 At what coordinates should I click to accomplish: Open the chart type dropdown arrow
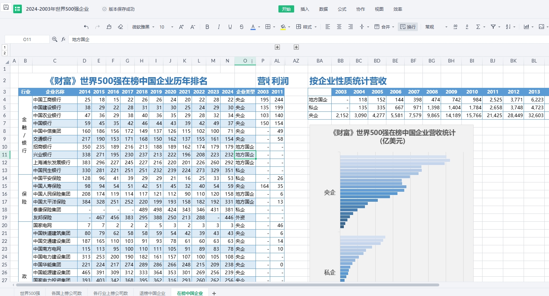pyautogui.click(x=533, y=27)
